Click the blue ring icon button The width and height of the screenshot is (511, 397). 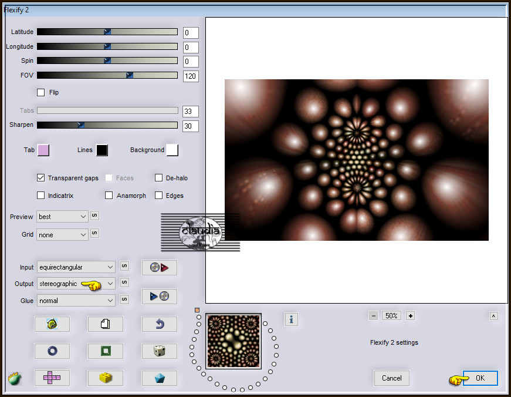tap(52, 351)
